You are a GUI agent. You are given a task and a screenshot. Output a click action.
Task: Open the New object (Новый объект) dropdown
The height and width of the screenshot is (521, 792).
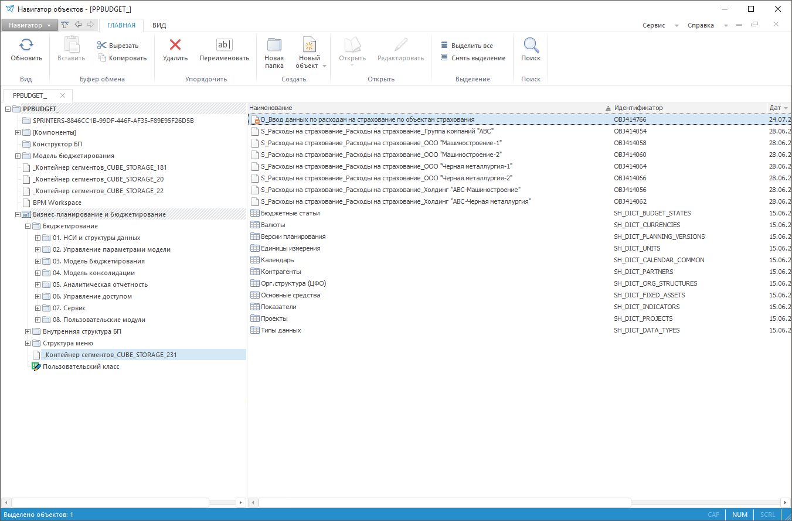[x=324, y=66]
